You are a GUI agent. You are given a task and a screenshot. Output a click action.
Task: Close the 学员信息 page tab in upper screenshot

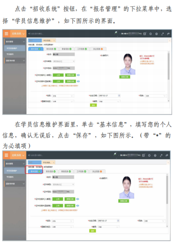click(54, 41)
